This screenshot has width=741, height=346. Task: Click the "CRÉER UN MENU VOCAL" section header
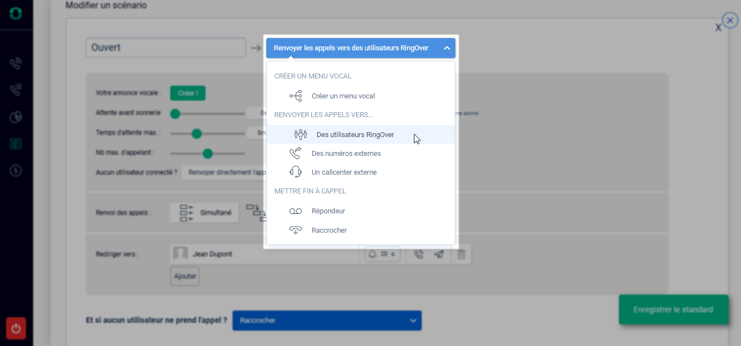pyautogui.click(x=313, y=76)
